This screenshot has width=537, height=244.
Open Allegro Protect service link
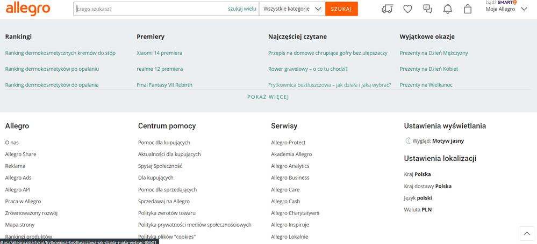(x=288, y=143)
